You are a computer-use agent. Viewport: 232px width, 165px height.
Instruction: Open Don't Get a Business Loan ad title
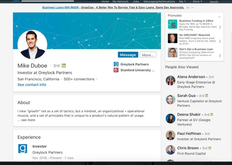(196, 49)
